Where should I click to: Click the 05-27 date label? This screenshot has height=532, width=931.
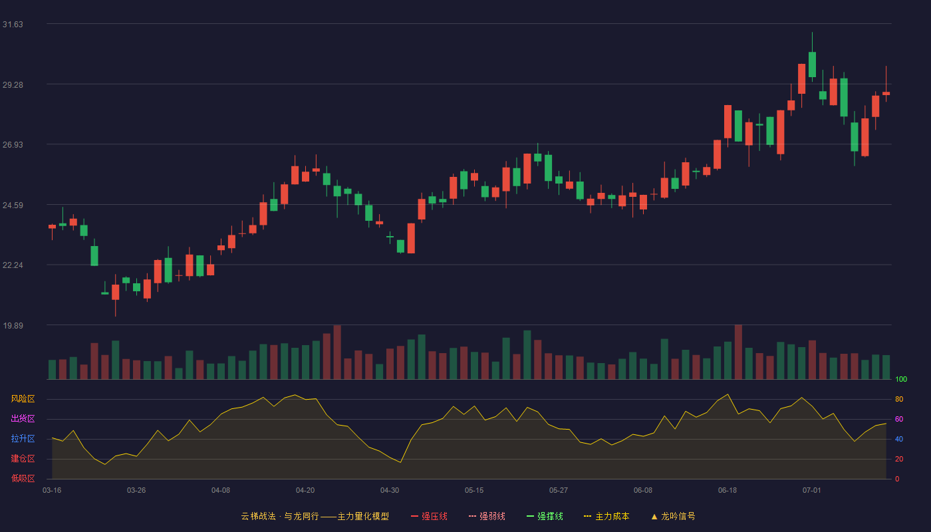click(559, 490)
